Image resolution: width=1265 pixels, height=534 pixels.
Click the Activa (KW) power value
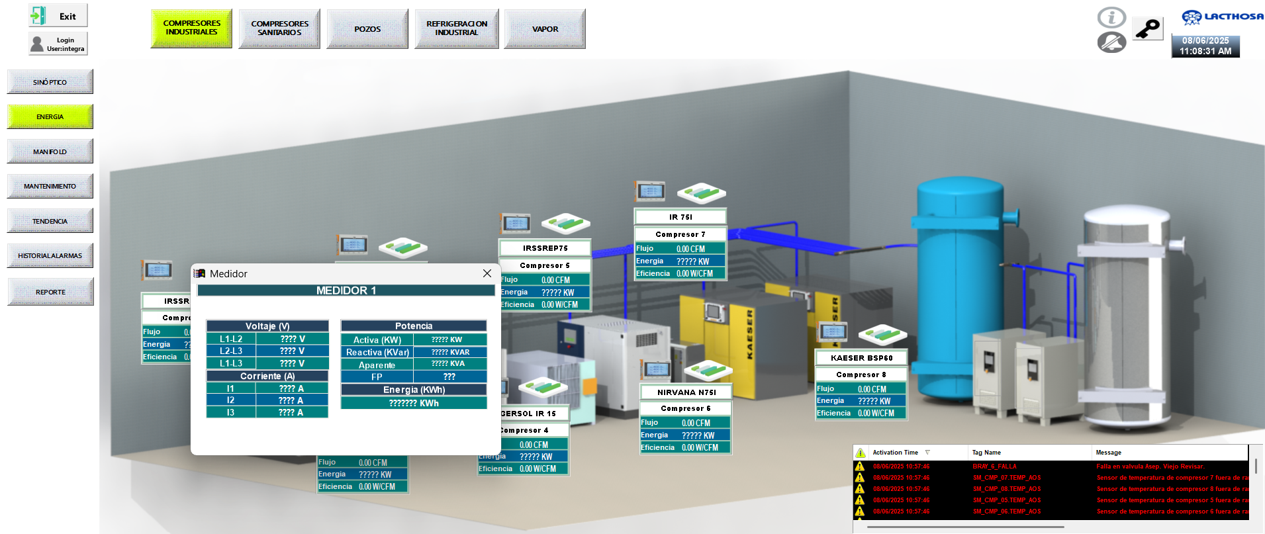pos(450,339)
